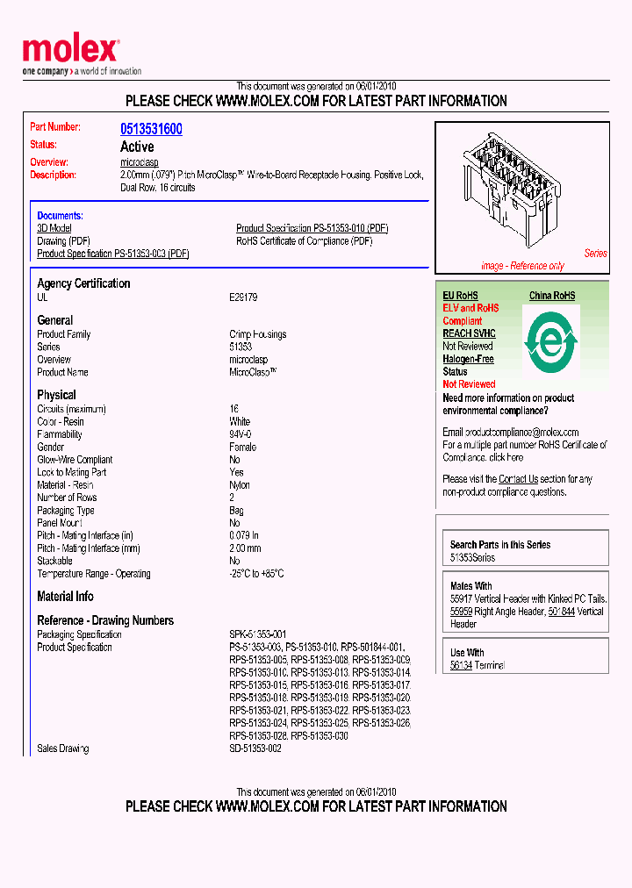
Task: Open mating part 501844 Vertical Header
Action: coord(562,612)
